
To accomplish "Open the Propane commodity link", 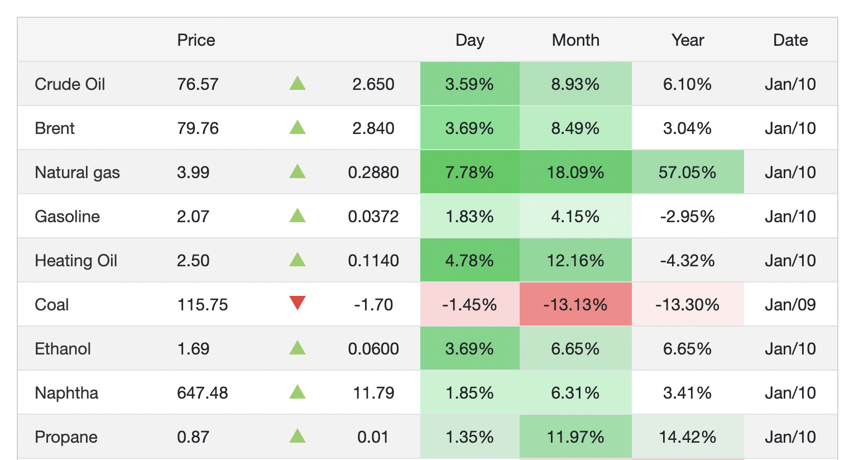I will (x=66, y=437).
